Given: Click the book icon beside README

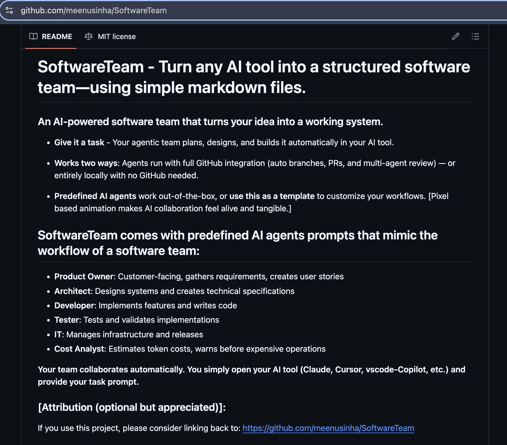Looking at the screenshot, I should (x=34, y=36).
